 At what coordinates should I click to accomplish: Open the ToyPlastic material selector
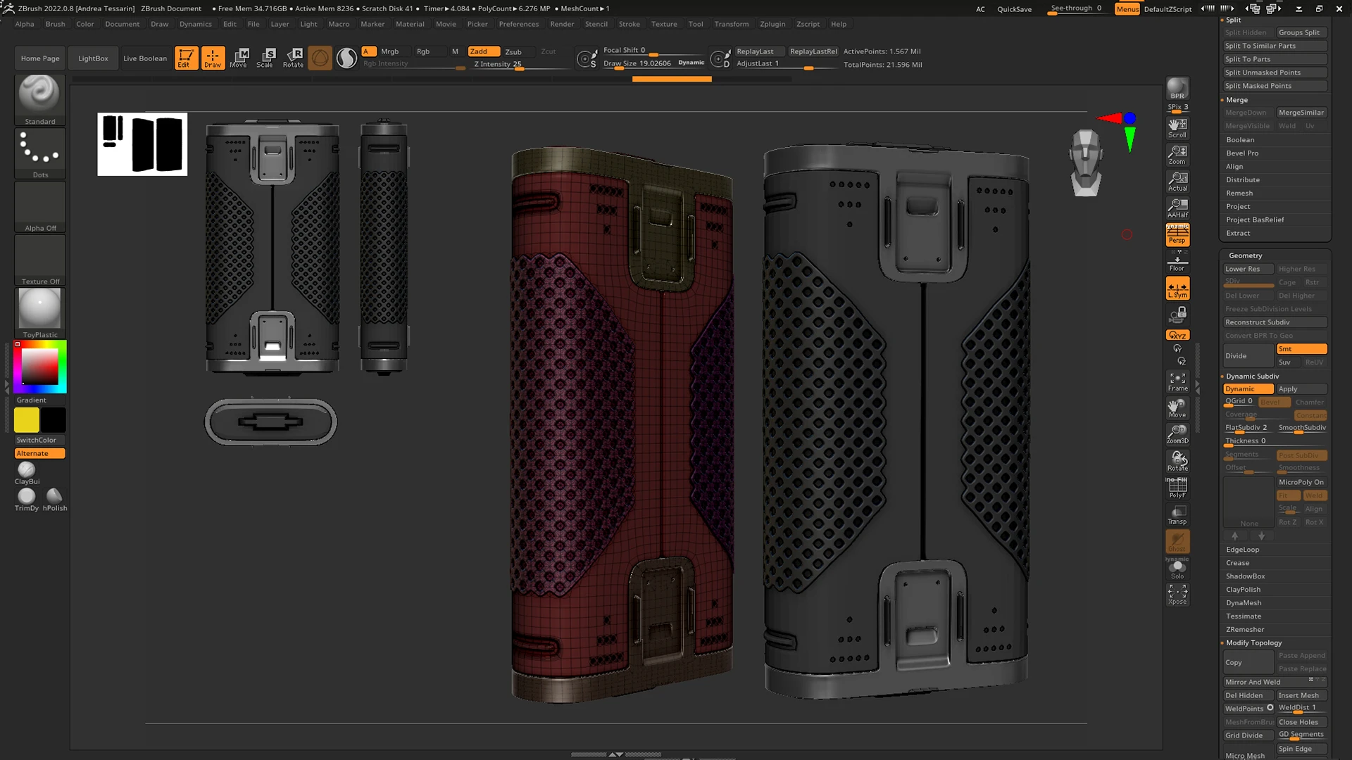40,314
